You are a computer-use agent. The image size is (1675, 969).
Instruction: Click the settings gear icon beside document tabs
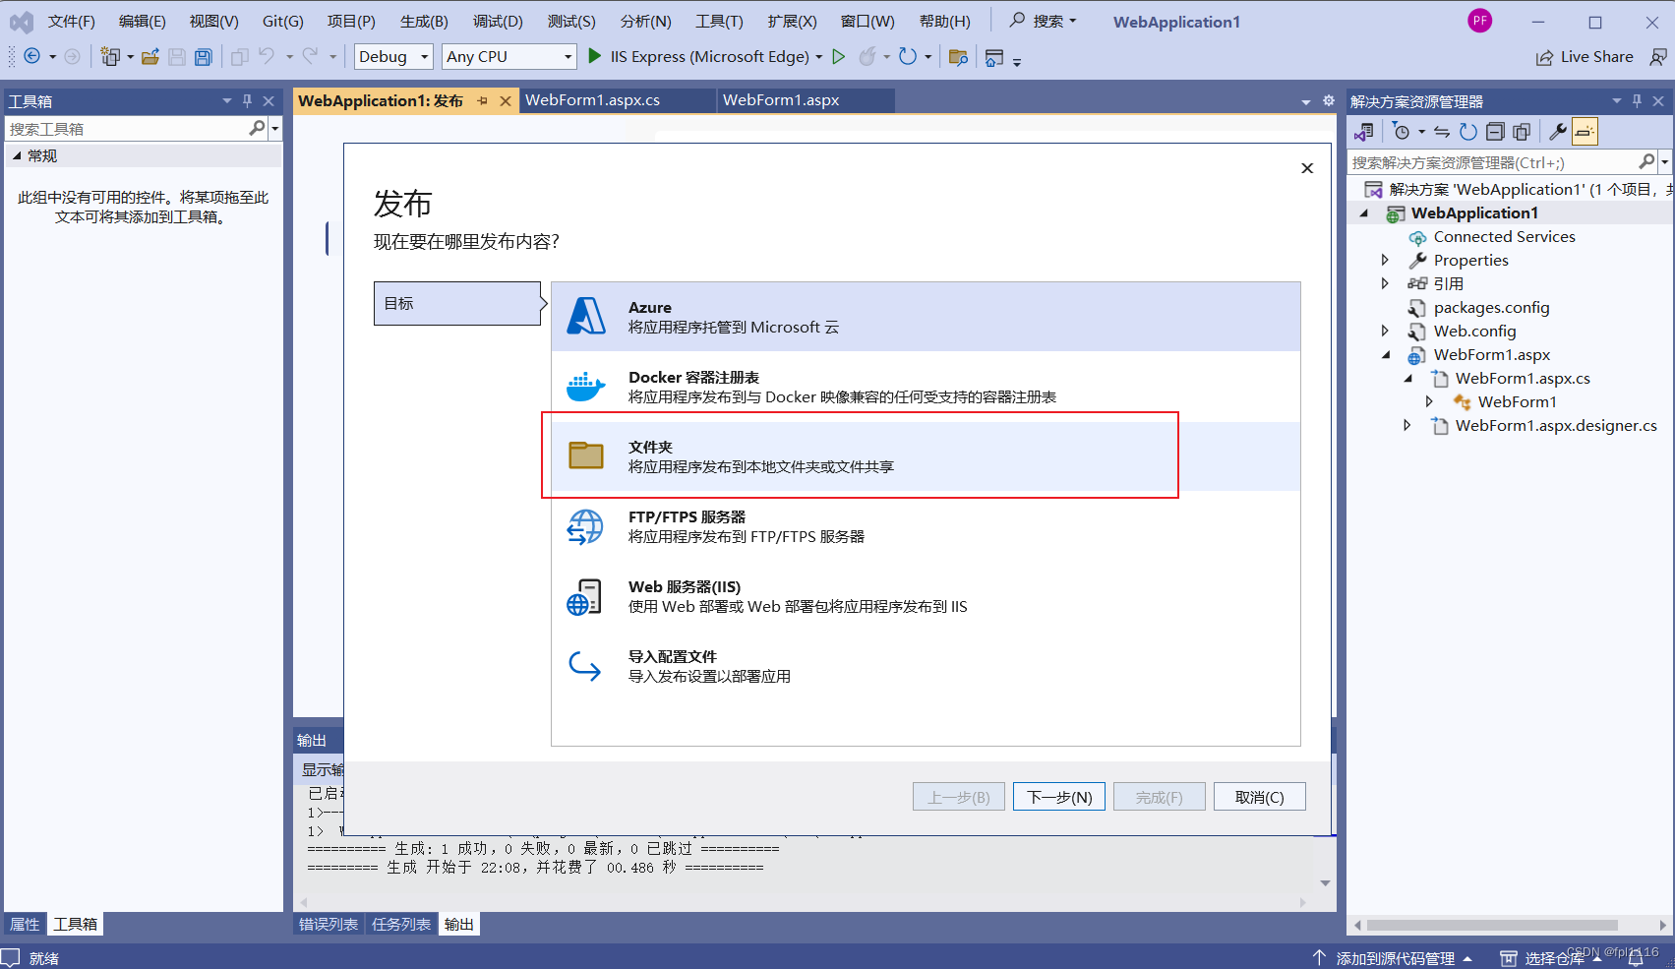1329,100
